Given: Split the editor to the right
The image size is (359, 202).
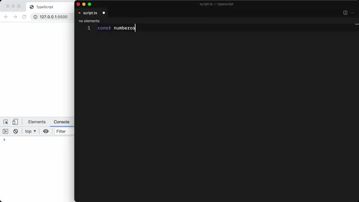Looking at the screenshot, I should pos(346,12).
